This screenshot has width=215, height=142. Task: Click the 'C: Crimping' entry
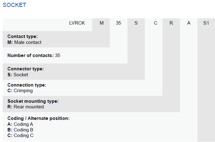[x=20, y=91]
